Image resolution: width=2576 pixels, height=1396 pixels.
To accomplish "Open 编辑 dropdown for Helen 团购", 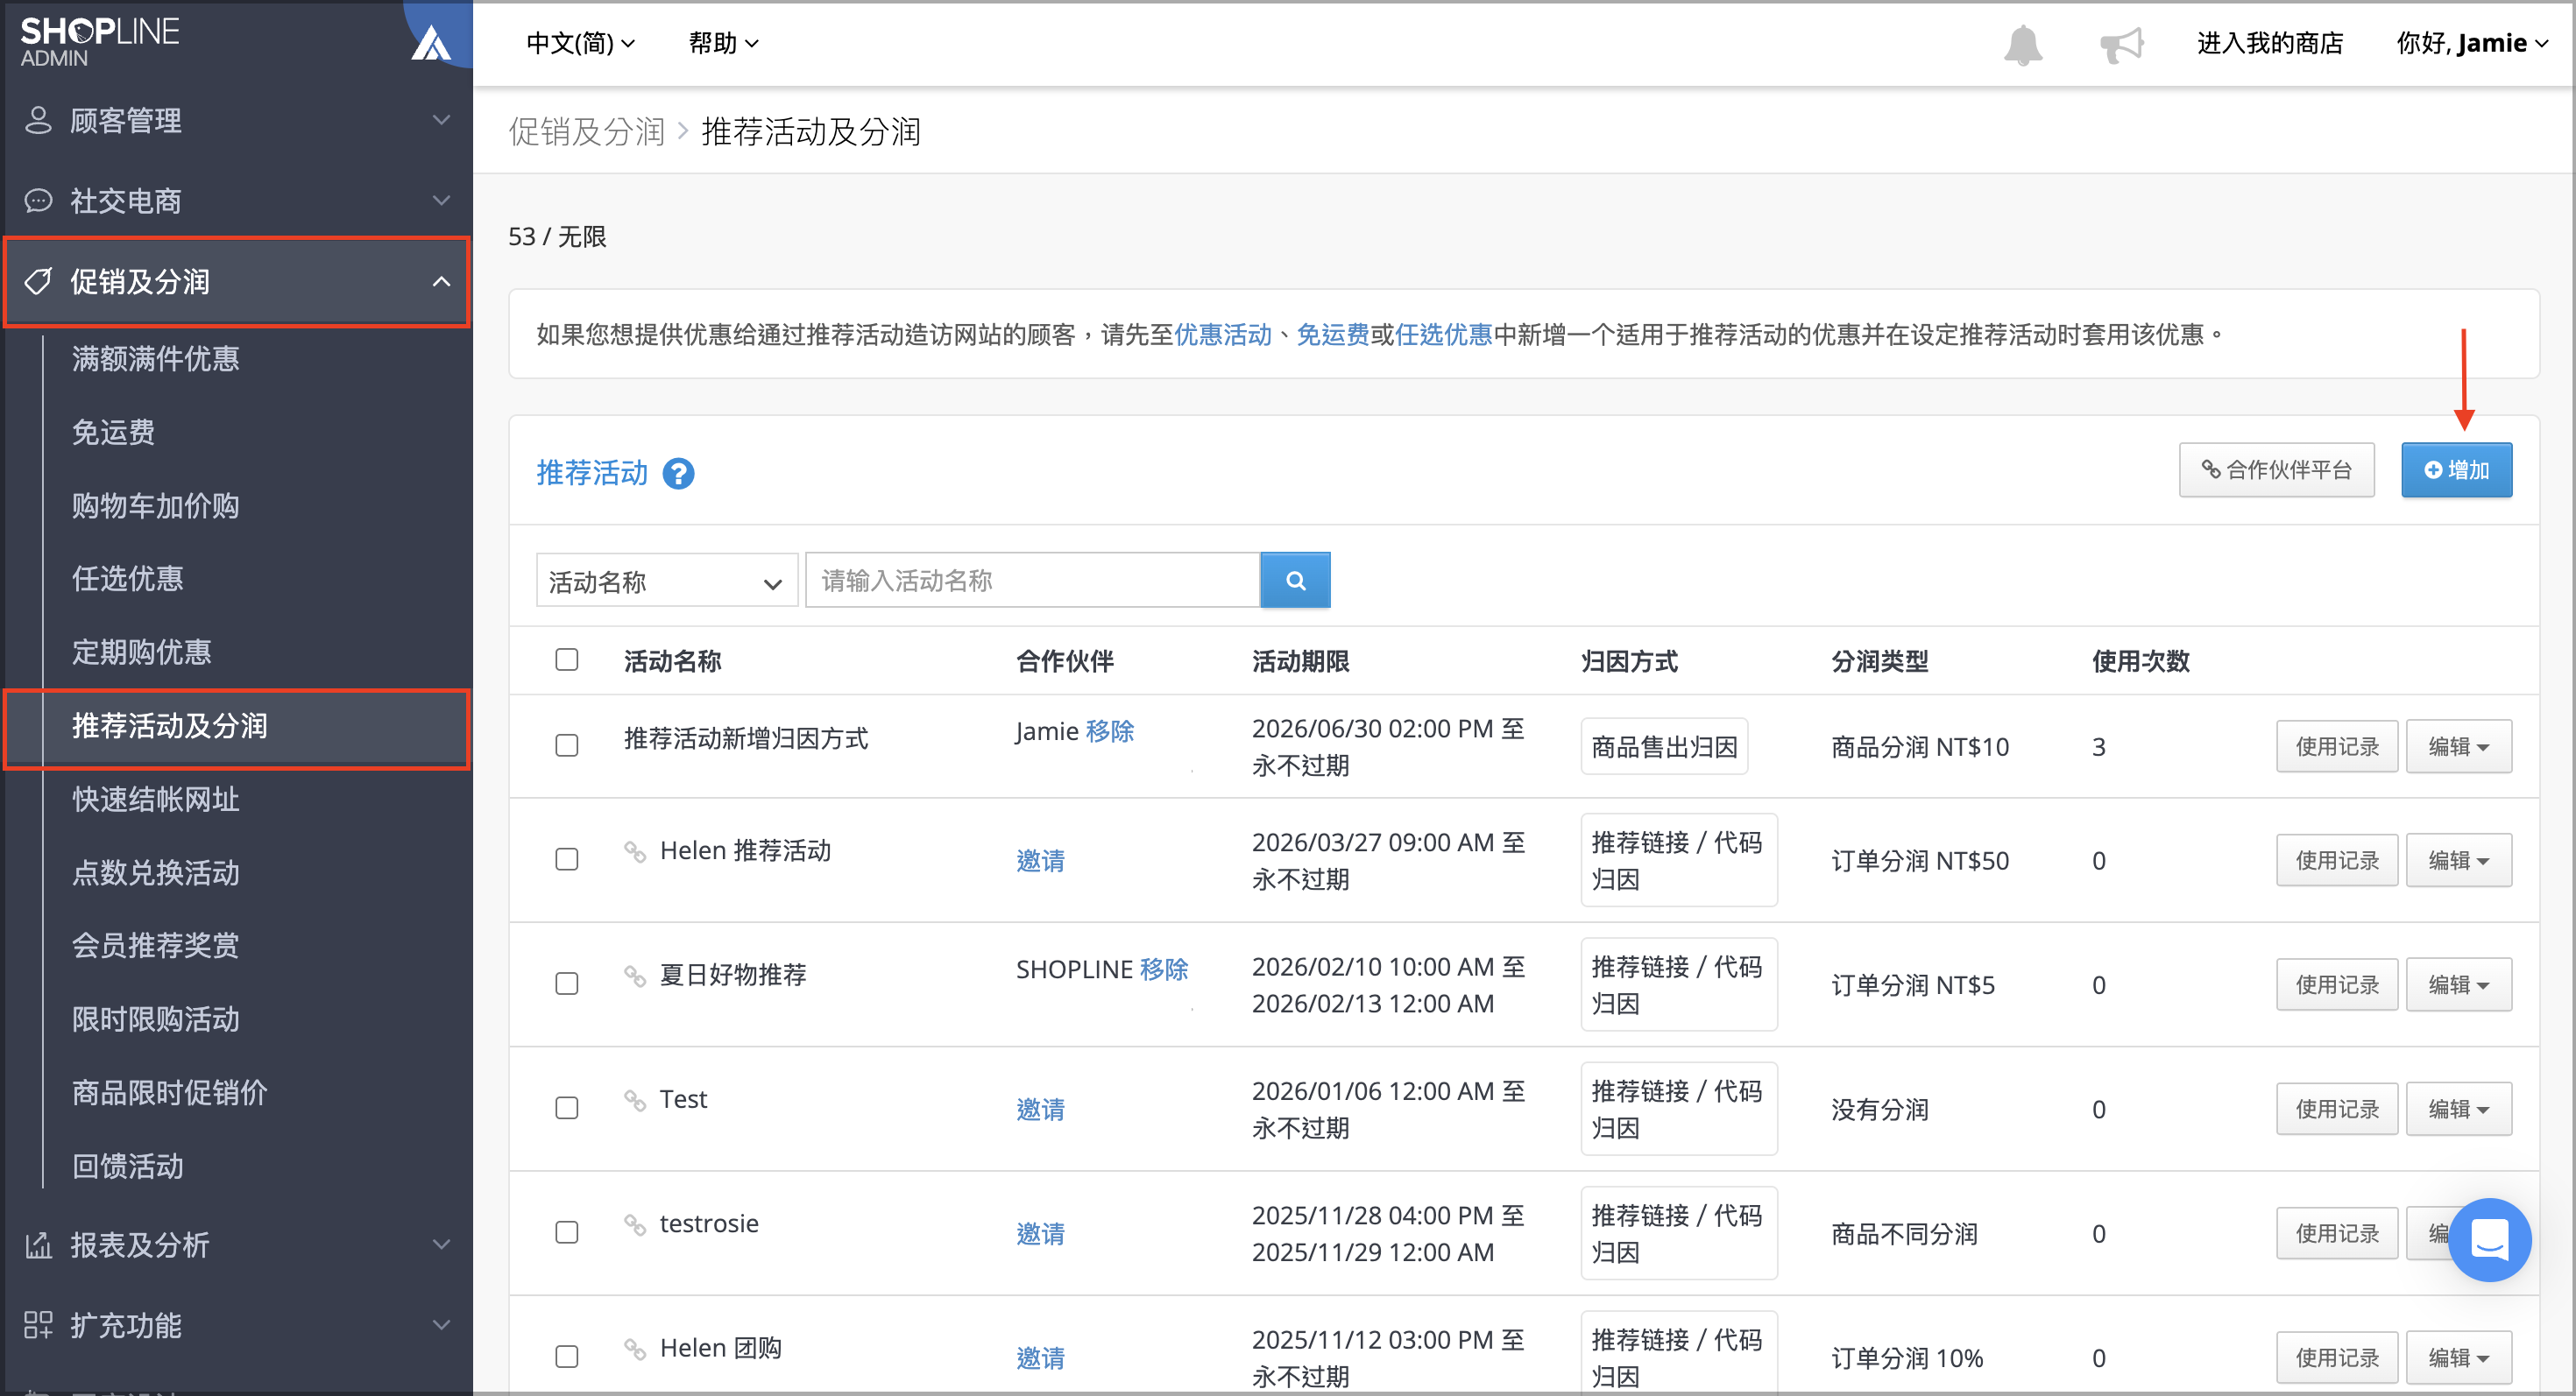I will (x=2458, y=1357).
